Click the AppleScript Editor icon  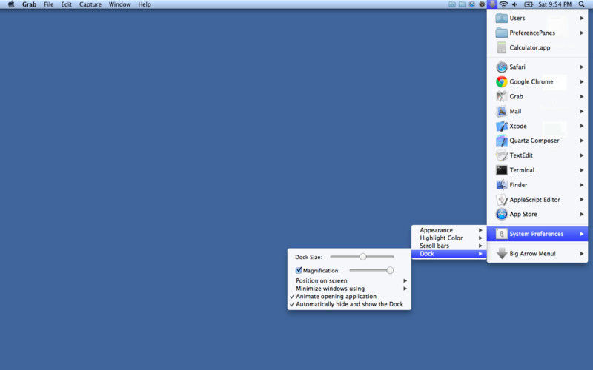(x=502, y=199)
